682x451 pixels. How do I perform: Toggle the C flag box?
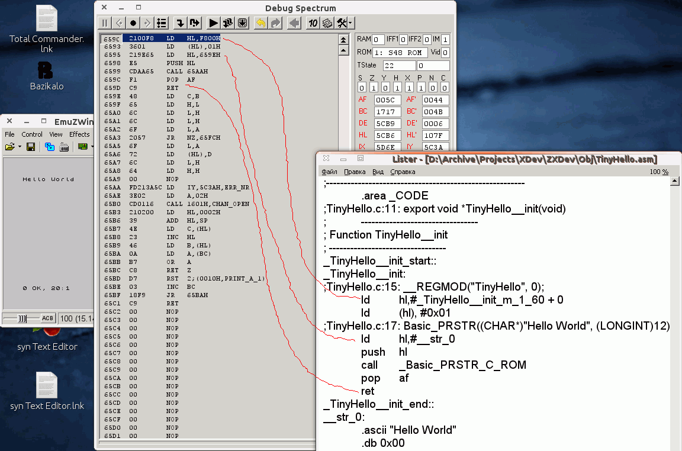click(444, 88)
